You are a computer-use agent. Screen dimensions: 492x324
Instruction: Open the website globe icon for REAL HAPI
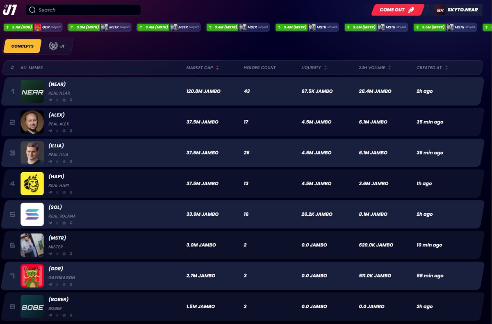coord(64,192)
